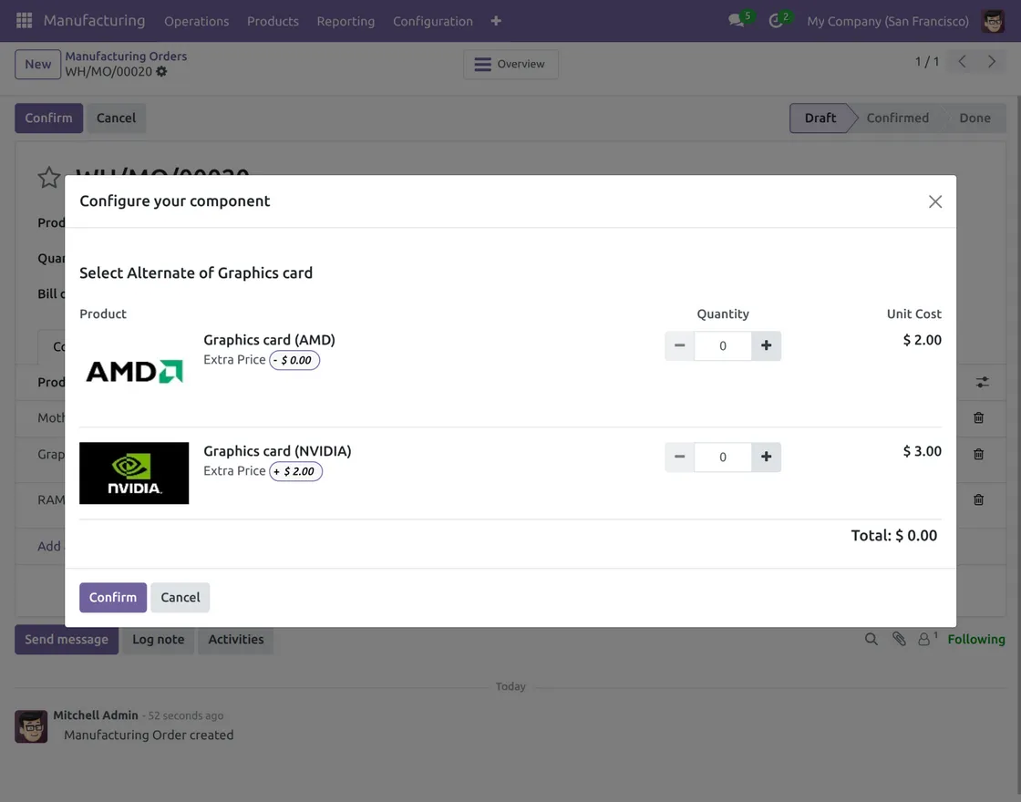Click the New button

click(37, 64)
